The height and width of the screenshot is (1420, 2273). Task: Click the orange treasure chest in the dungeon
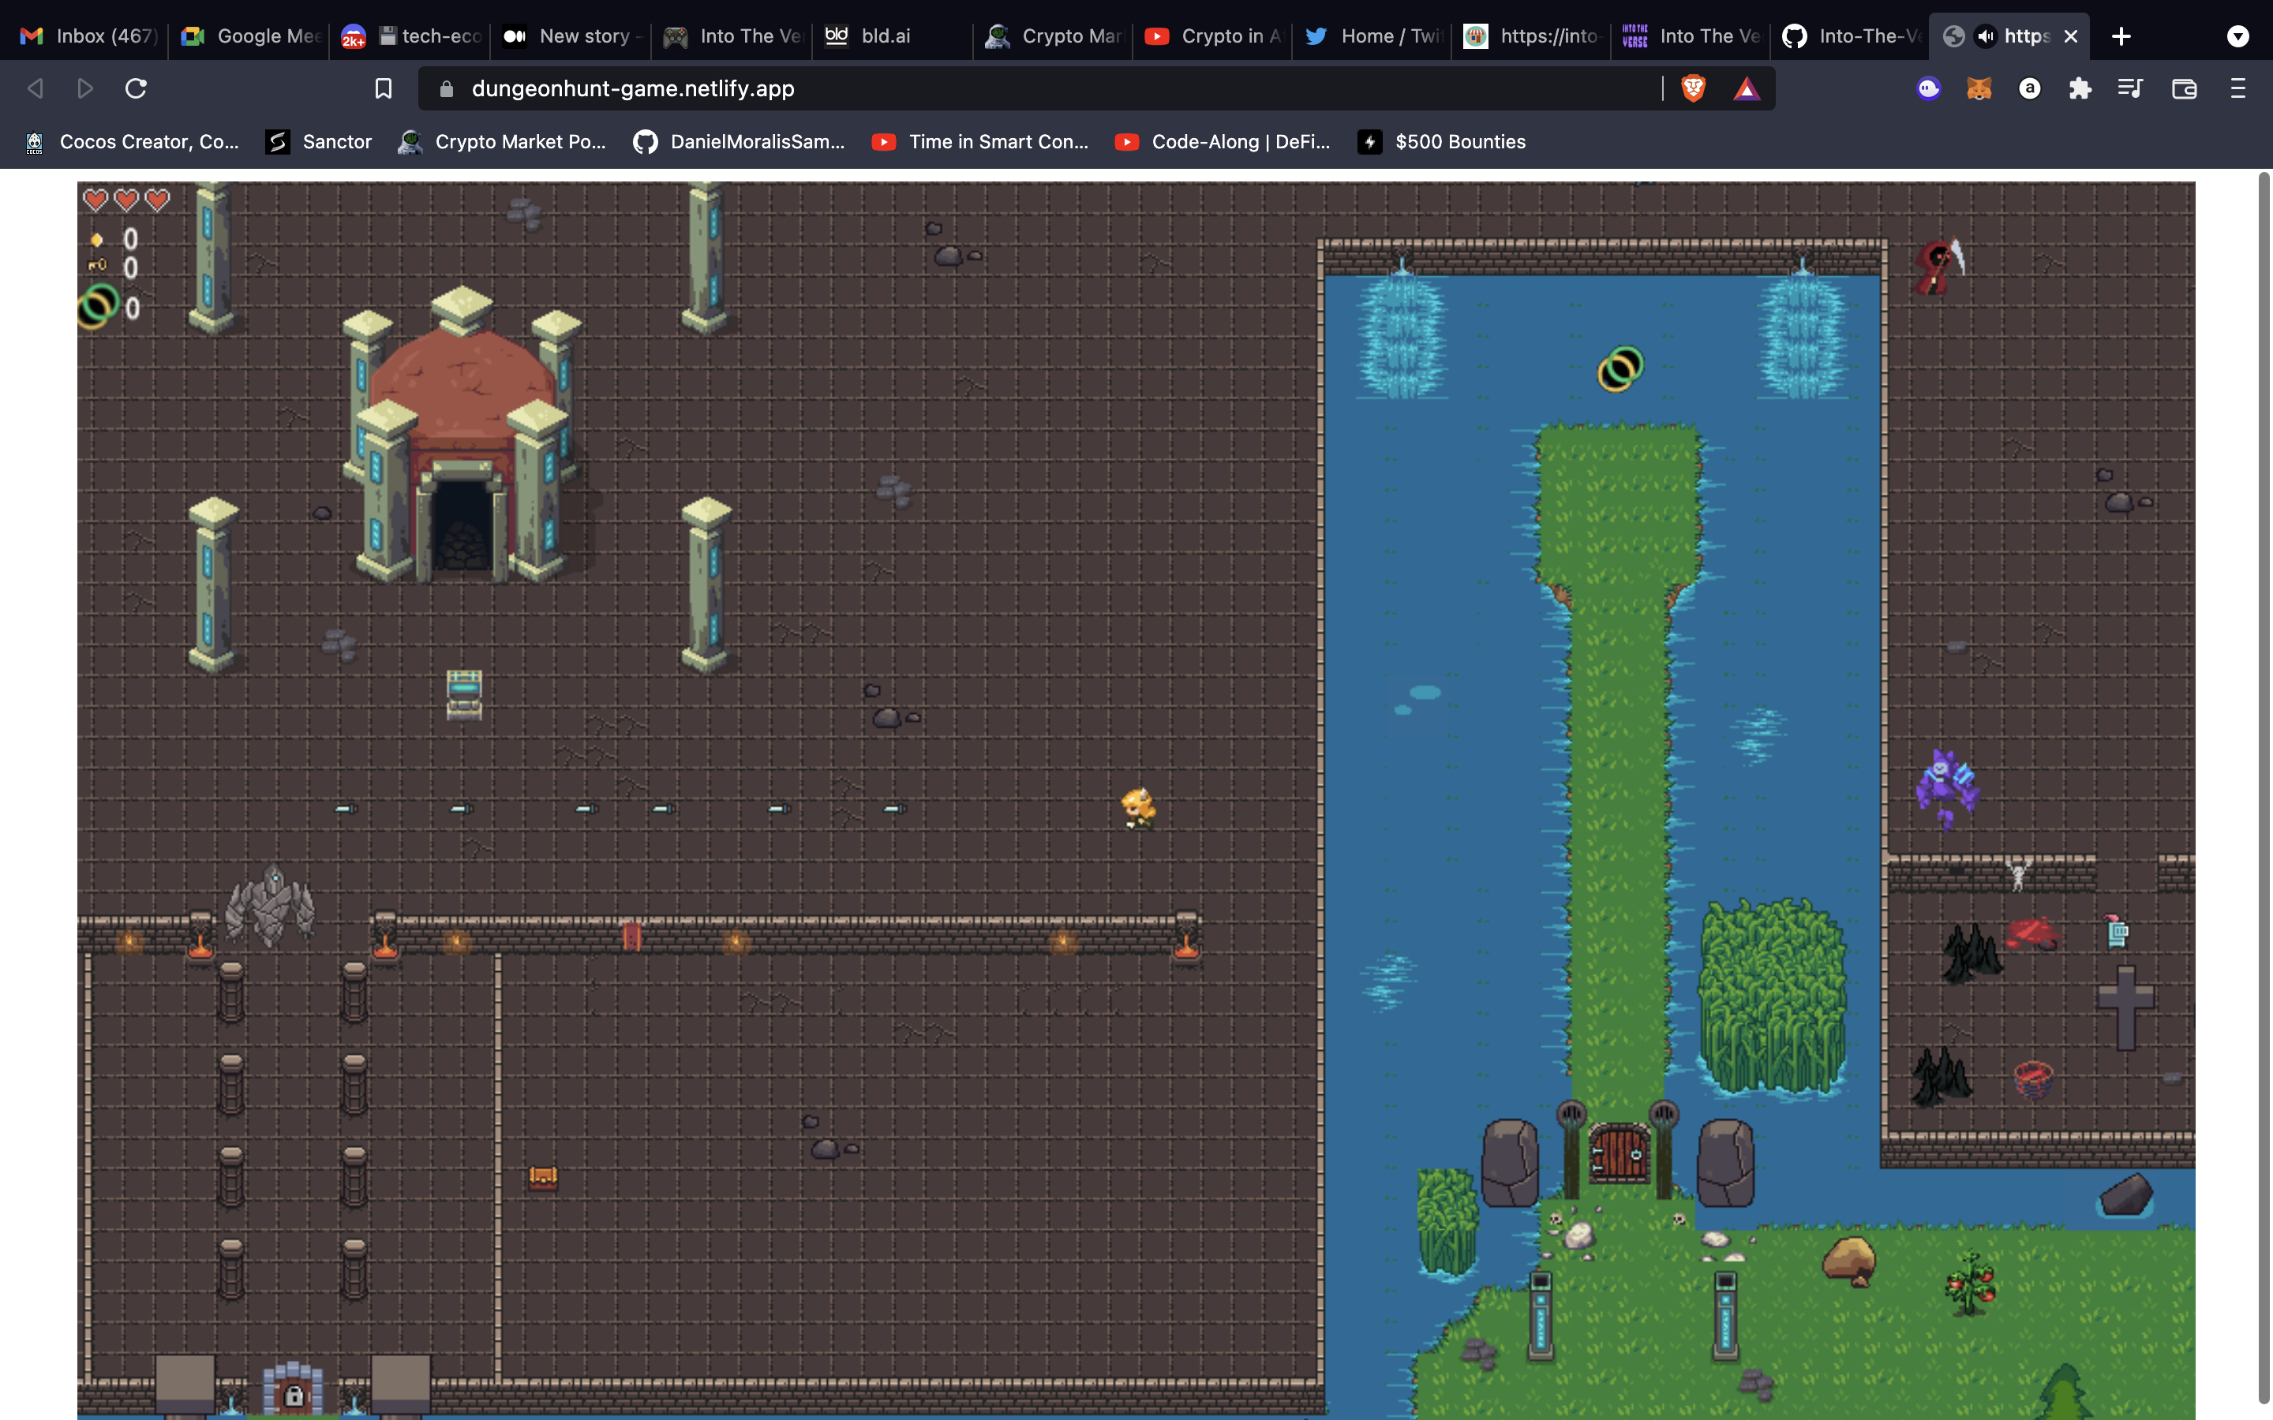(543, 1177)
